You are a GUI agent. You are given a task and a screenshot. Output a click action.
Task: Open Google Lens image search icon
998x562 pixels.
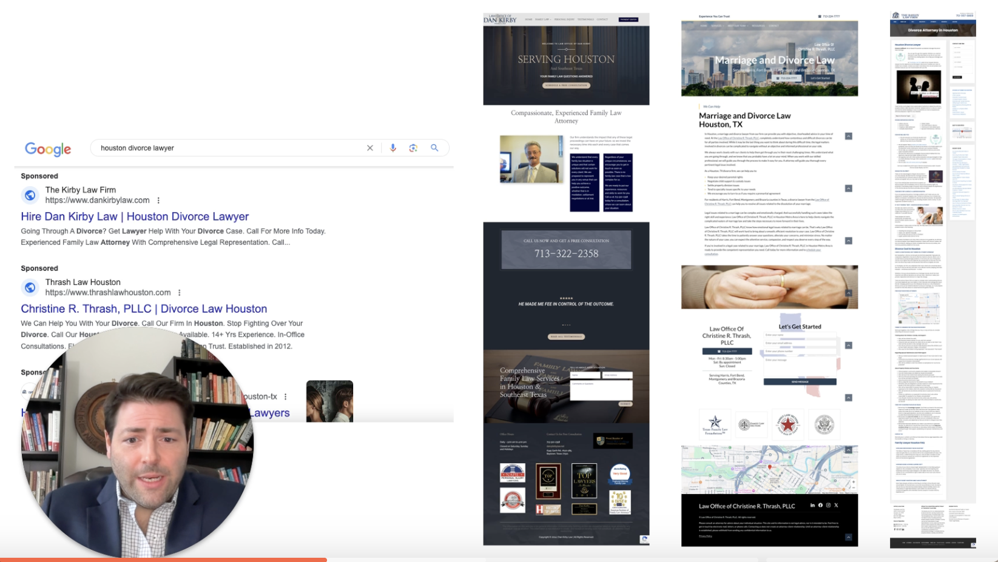click(413, 148)
